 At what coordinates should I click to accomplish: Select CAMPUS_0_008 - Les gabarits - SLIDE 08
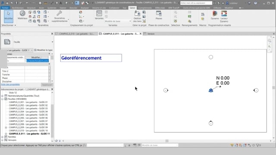28,124
